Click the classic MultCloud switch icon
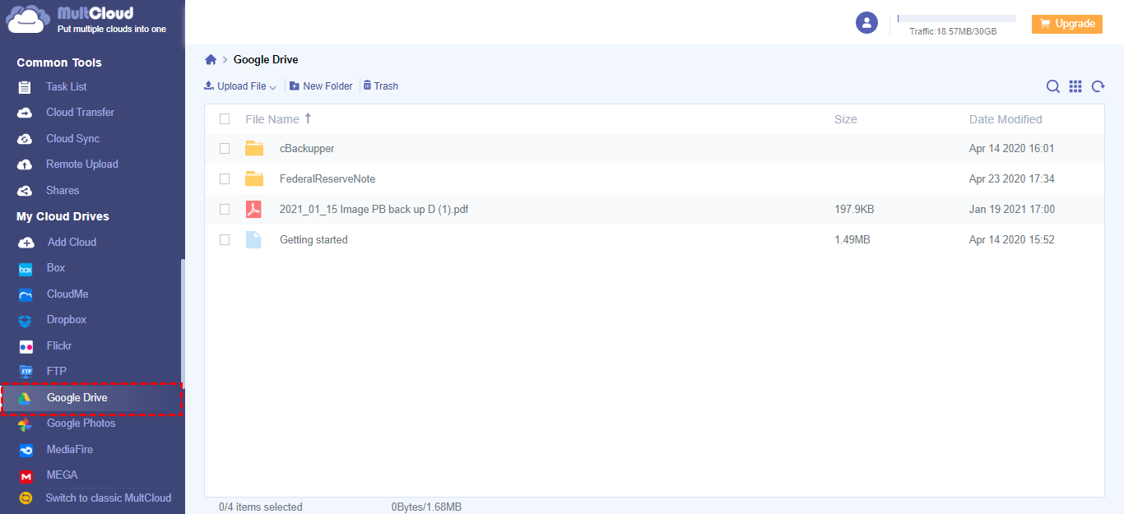Image resolution: width=1124 pixels, height=514 pixels. (x=26, y=498)
